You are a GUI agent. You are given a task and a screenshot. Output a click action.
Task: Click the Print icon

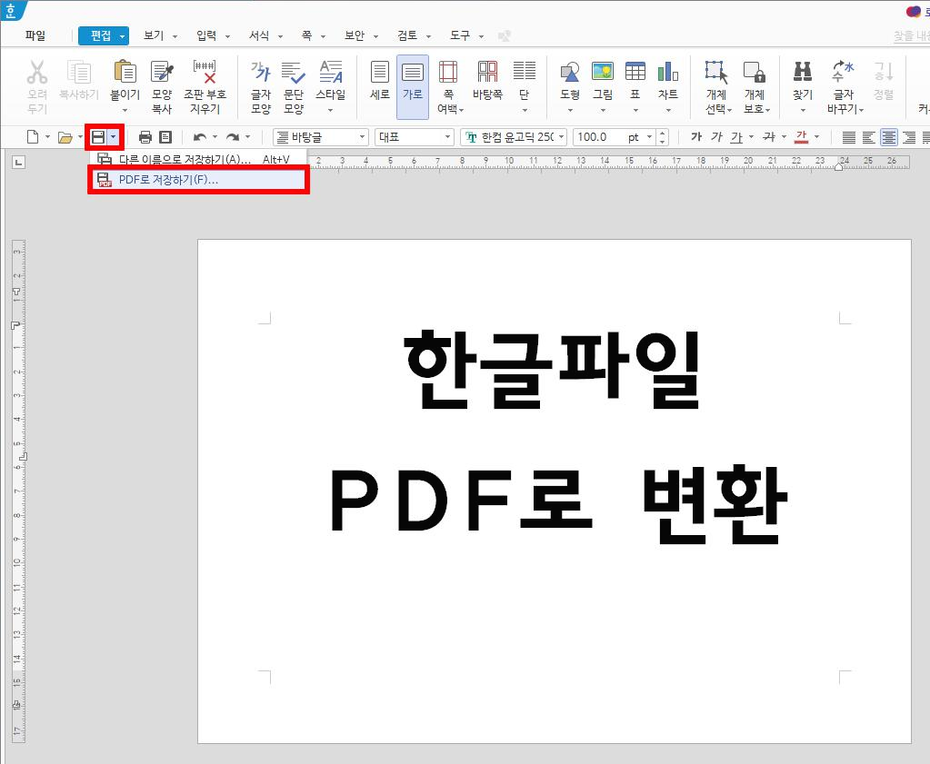point(145,137)
